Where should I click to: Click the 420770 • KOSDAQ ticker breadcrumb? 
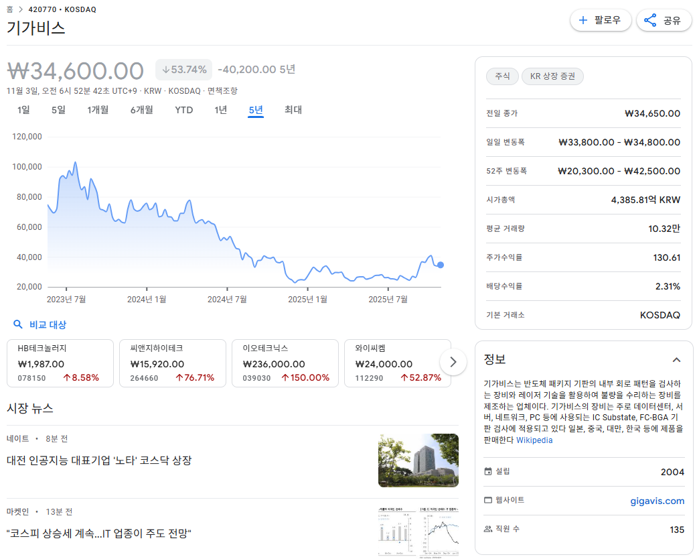tap(62, 9)
